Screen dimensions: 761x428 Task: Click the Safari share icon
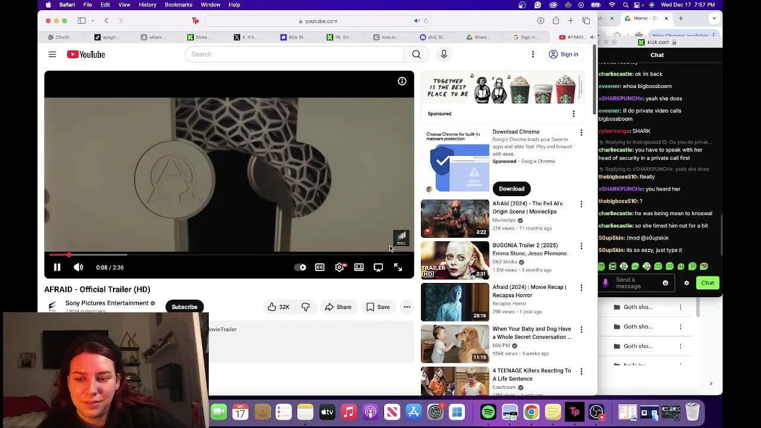[556, 21]
